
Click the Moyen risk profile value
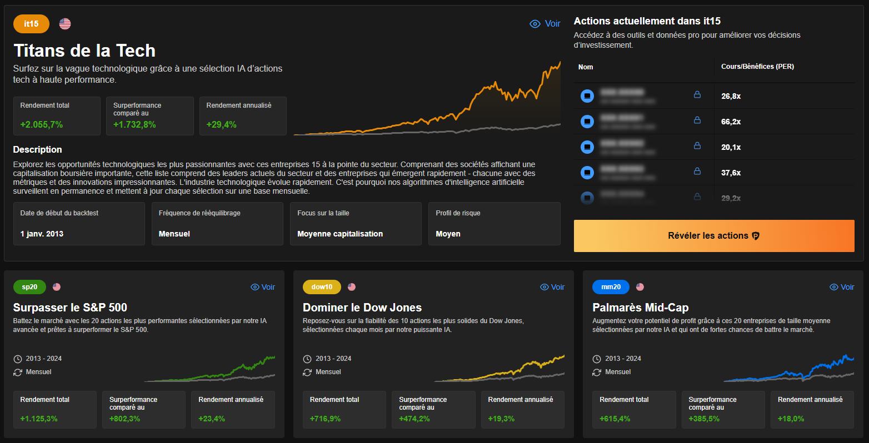click(x=448, y=234)
